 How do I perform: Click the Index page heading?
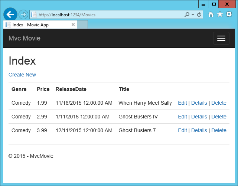pyautogui.click(x=22, y=61)
